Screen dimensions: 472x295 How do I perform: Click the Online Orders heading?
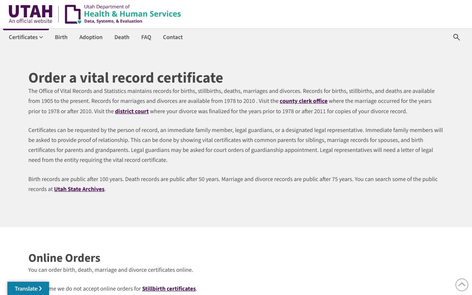pyautogui.click(x=64, y=258)
